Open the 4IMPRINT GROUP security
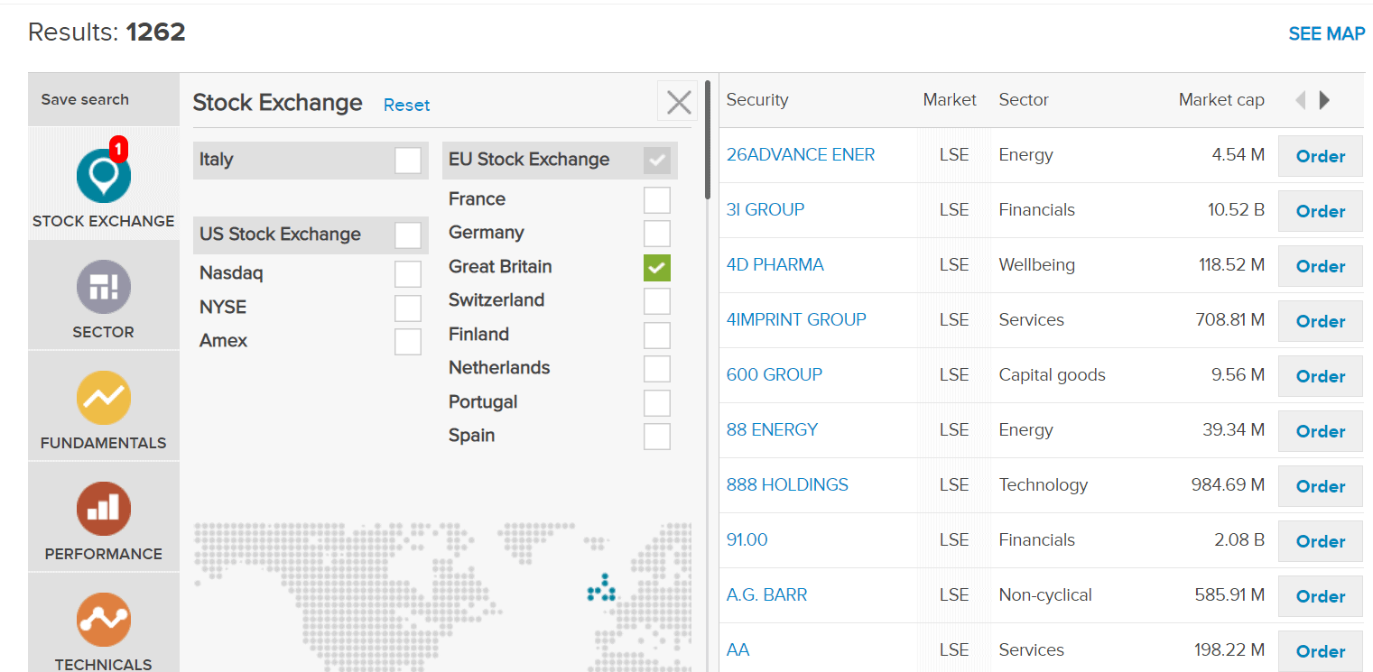The image size is (1373, 672). [x=796, y=319]
